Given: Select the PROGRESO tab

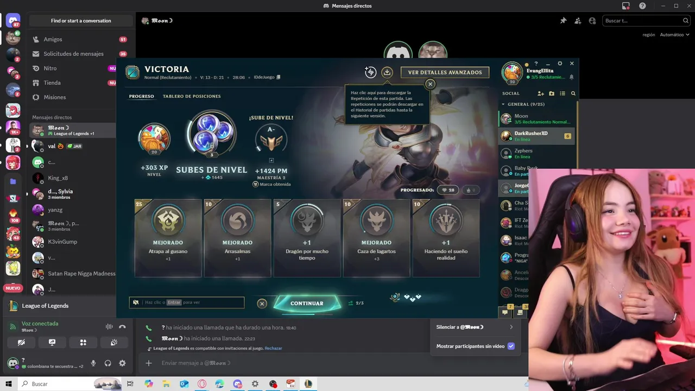Looking at the screenshot, I should click(x=141, y=96).
